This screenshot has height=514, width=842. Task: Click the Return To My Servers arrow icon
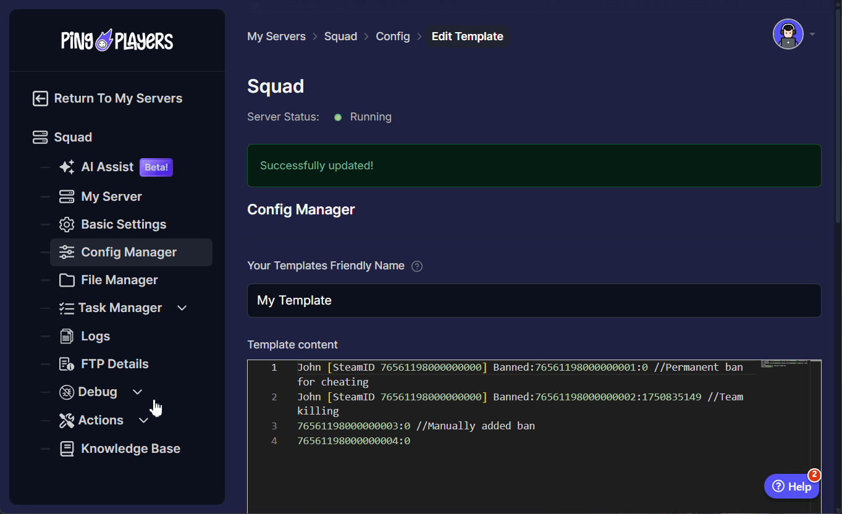(x=40, y=98)
